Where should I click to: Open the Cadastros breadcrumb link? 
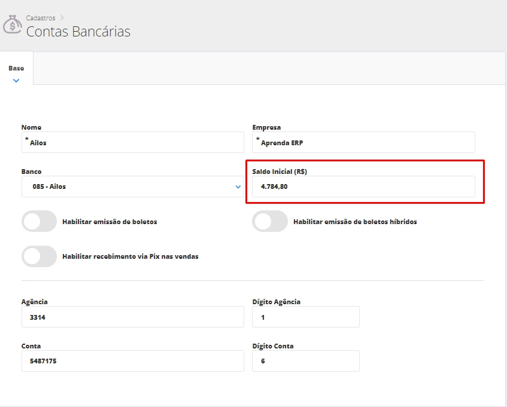click(x=41, y=18)
